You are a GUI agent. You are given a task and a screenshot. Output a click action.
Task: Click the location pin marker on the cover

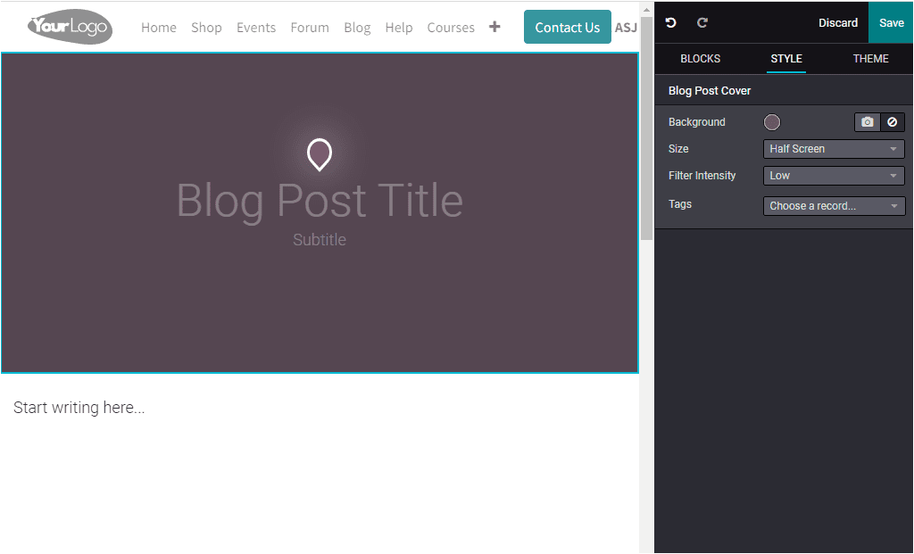[x=319, y=154]
